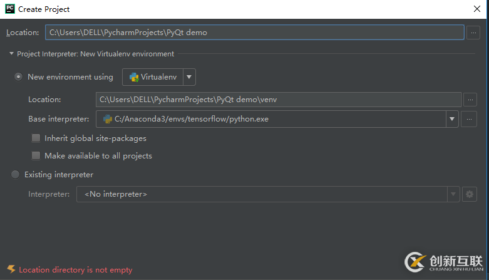The height and width of the screenshot is (280, 489).
Task: Click the Python icon in base interpreter
Action: coord(107,119)
